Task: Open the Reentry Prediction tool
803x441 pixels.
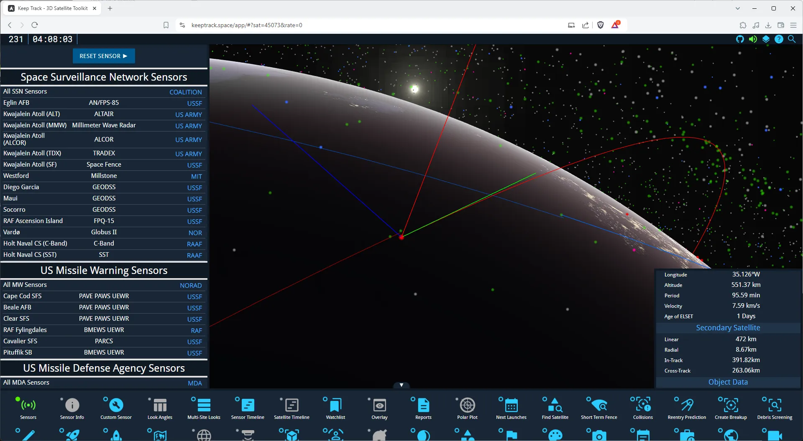Action: pyautogui.click(x=687, y=408)
